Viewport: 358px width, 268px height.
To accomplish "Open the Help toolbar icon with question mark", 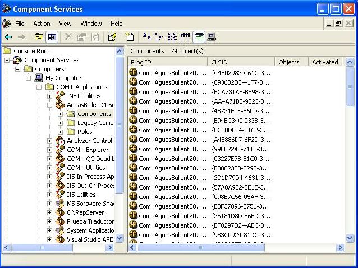I will (112, 37).
